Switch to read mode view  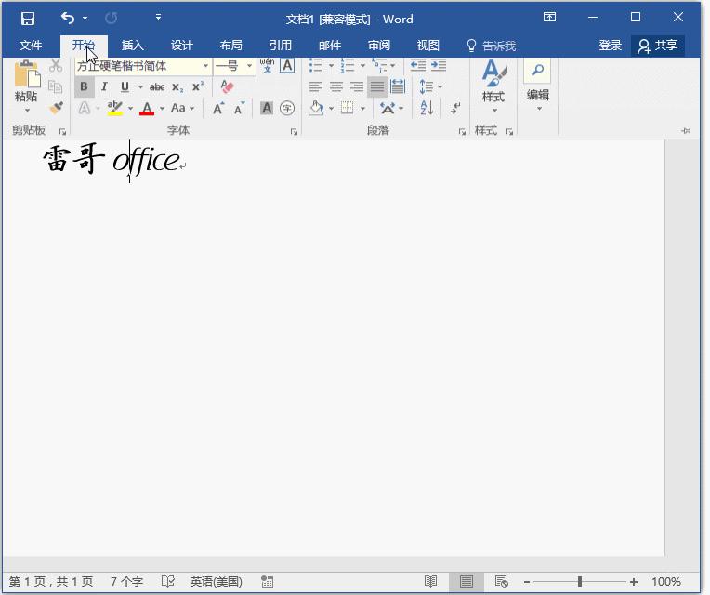[x=430, y=581]
